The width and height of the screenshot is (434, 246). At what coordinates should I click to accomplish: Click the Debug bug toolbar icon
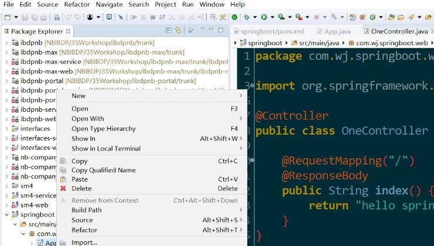coord(247,17)
